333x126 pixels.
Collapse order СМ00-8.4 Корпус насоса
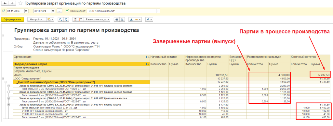(x=8, y=104)
